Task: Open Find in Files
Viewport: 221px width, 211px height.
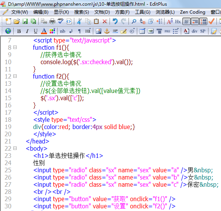Action: tap(151, 22)
